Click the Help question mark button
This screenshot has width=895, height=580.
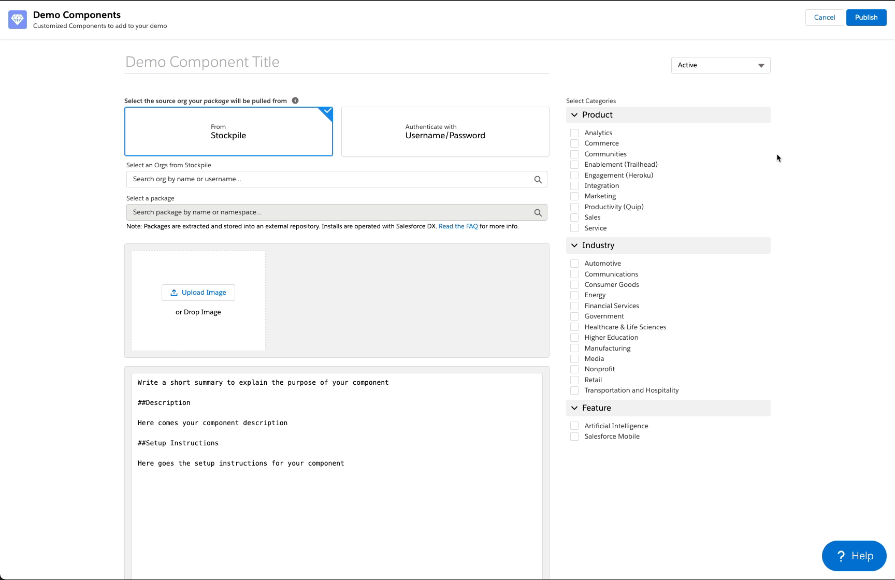pyautogui.click(x=854, y=556)
